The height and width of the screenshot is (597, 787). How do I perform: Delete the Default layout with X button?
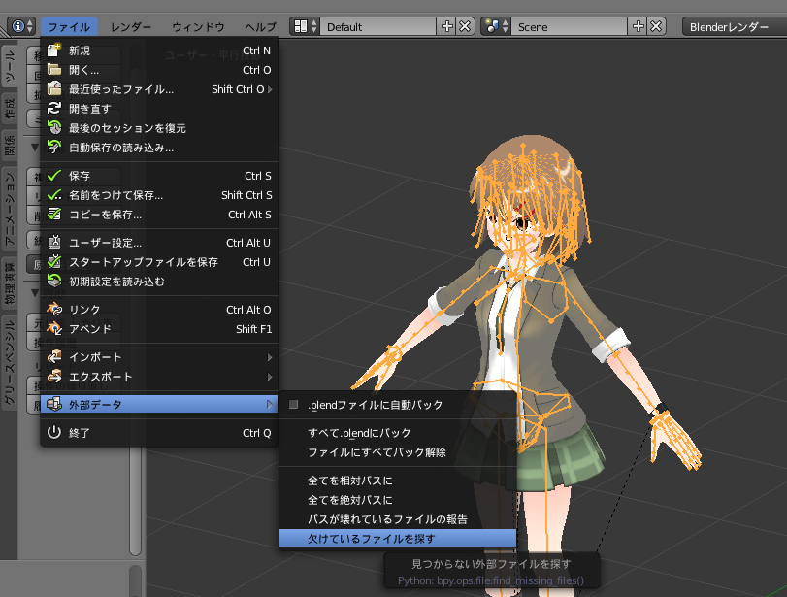point(465,26)
